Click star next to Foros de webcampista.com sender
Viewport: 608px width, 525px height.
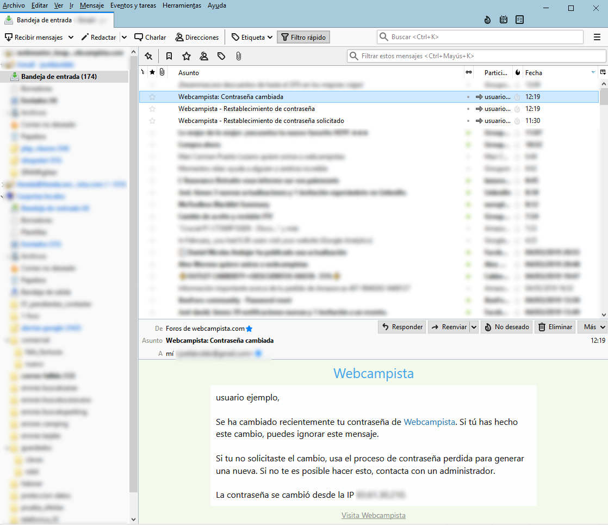tap(249, 329)
